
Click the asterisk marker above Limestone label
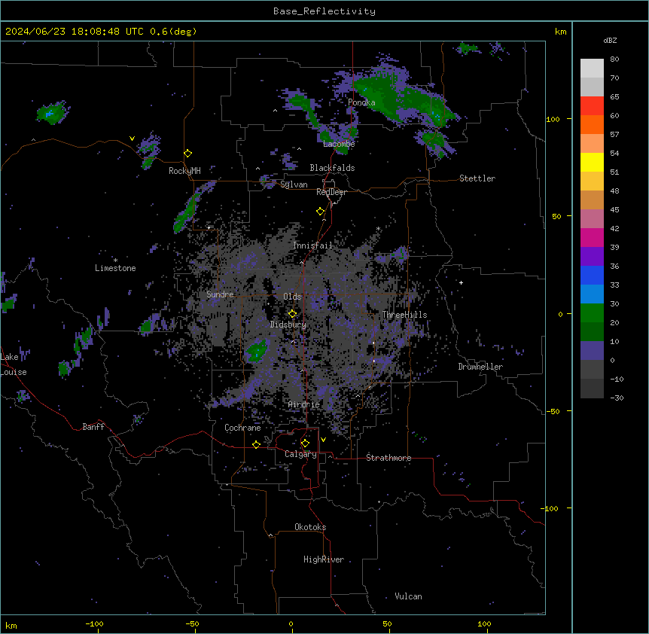pos(115,261)
